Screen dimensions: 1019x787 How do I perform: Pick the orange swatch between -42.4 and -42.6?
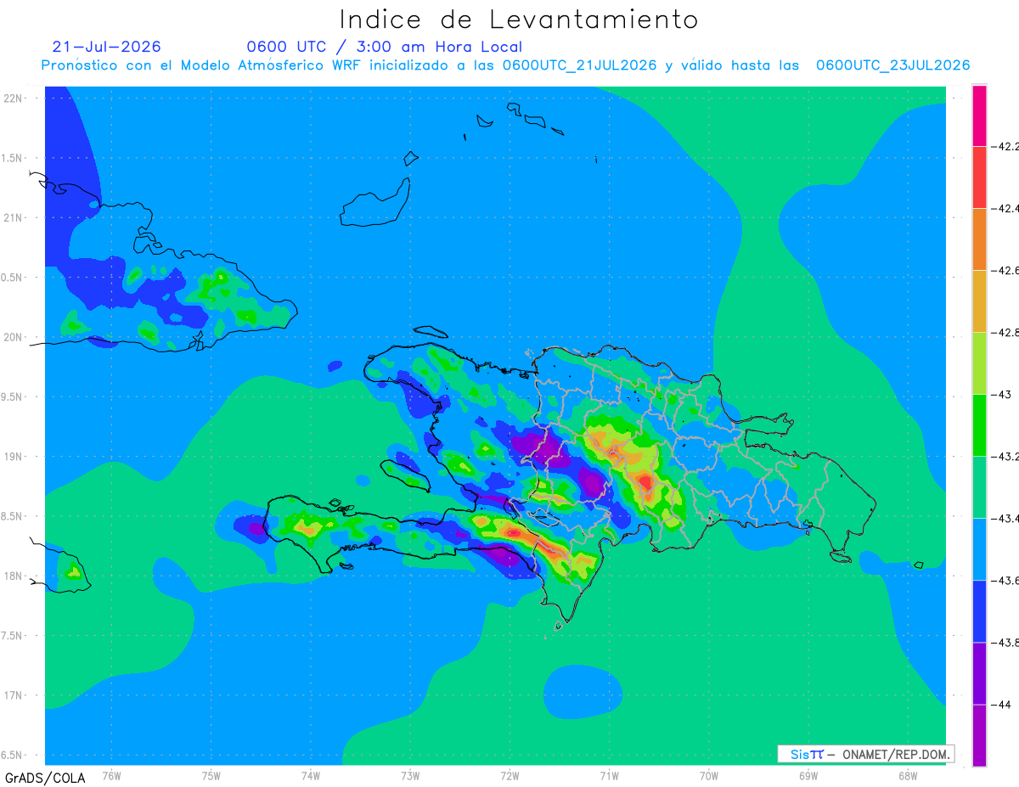click(979, 239)
